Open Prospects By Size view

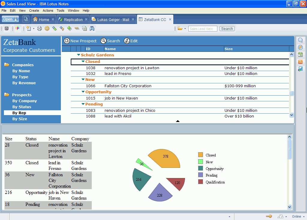pyautogui.click(x=19, y=119)
